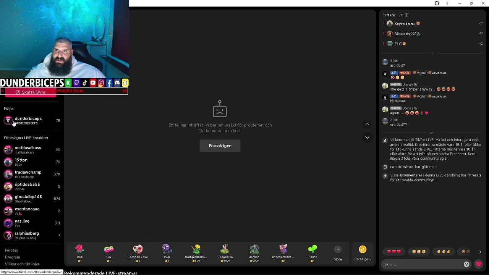Click the Kick logo in stream overlay
489x275 pixels.
68,83
